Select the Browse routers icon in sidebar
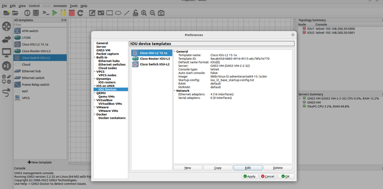Viewport: 383px width, 189px height. tap(6, 27)
